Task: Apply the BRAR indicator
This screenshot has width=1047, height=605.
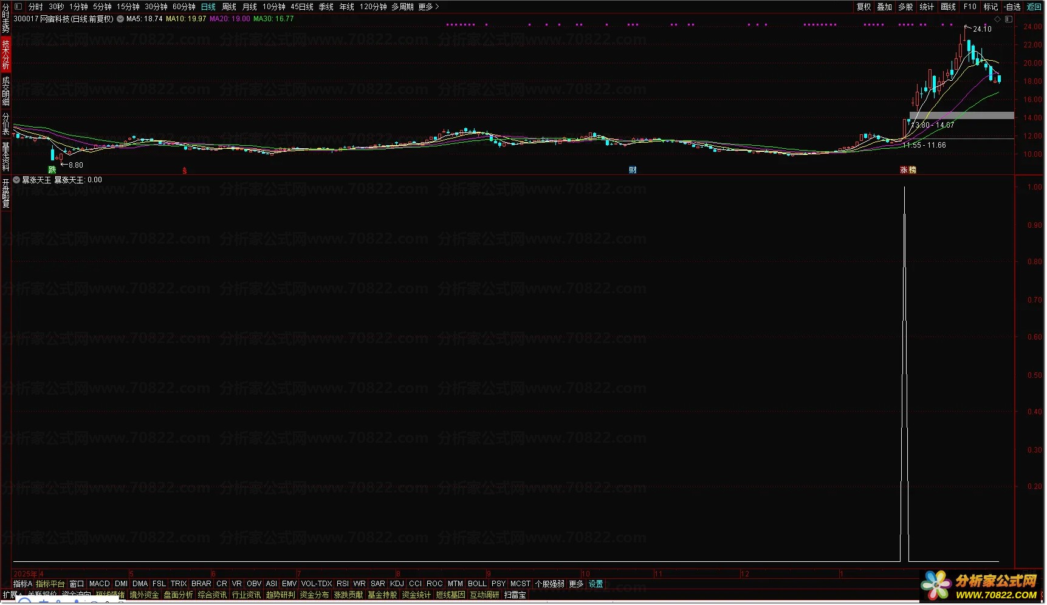Action: [201, 584]
